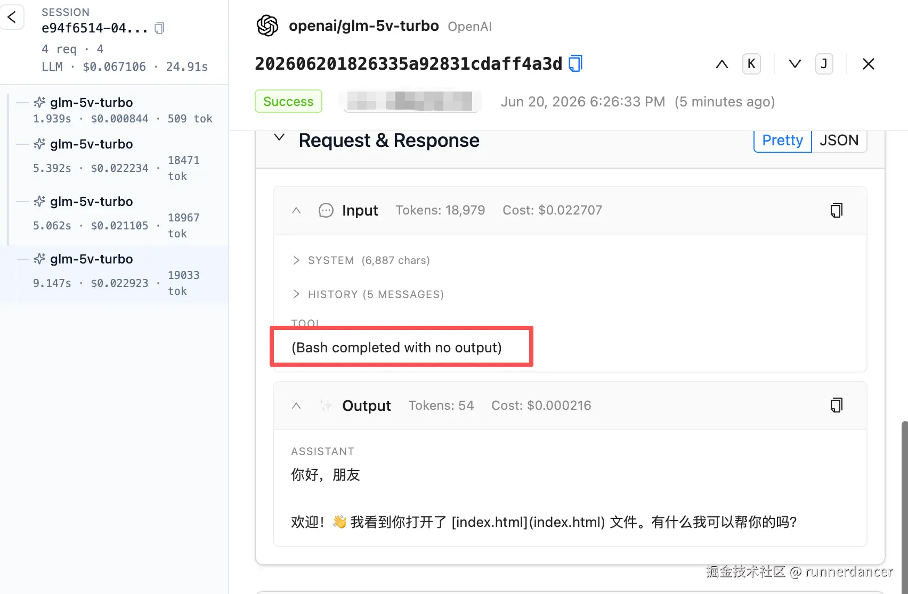Screen dimensions: 908x594
Task: Select the glm-5v-turbo request taking 1.939s
Action: pos(115,110)
